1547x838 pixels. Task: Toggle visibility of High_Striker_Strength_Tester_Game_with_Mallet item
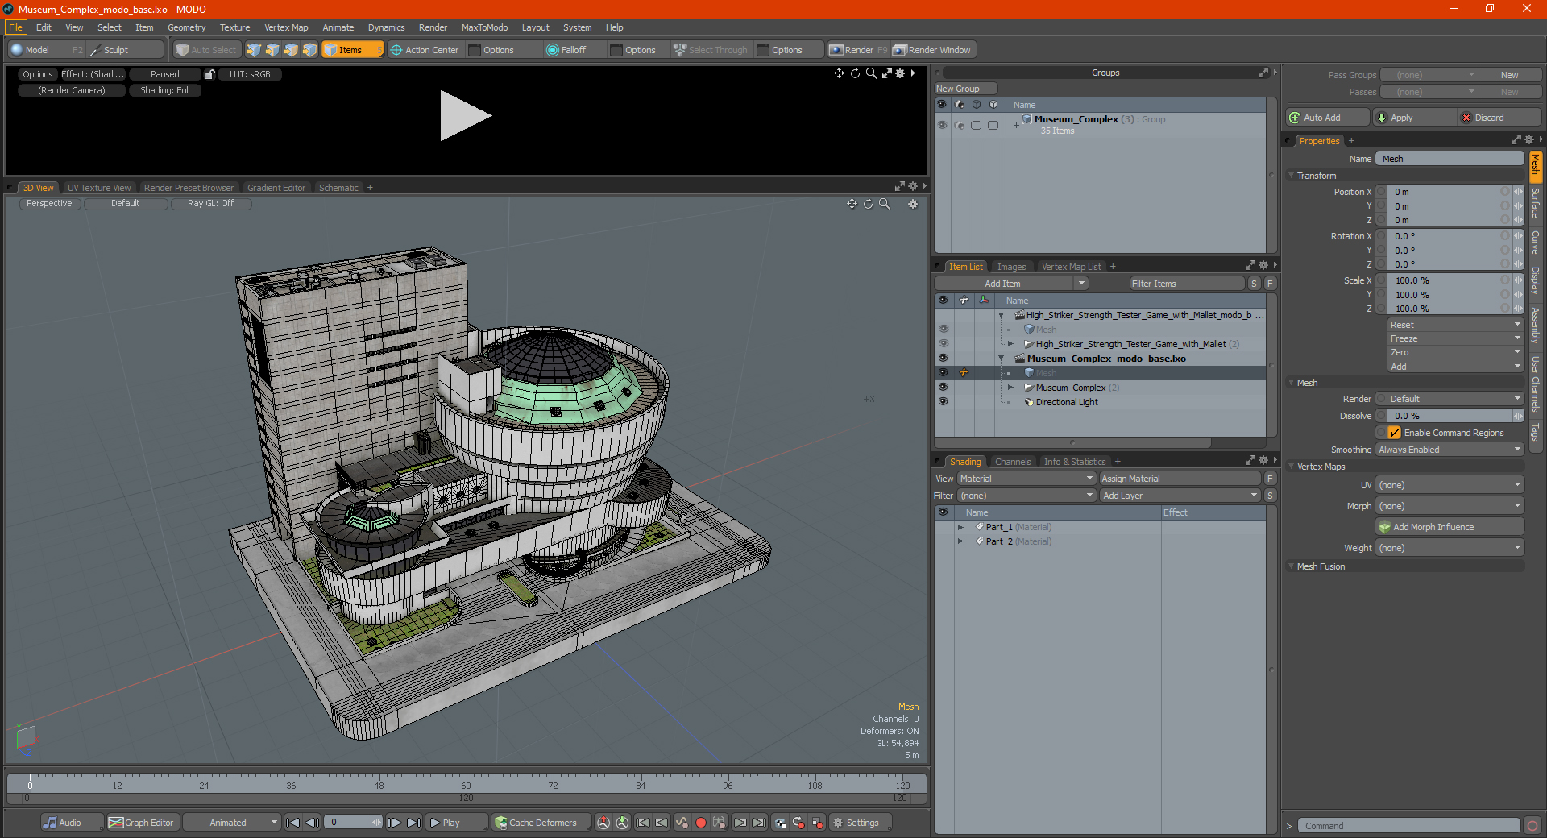point(943,344)
